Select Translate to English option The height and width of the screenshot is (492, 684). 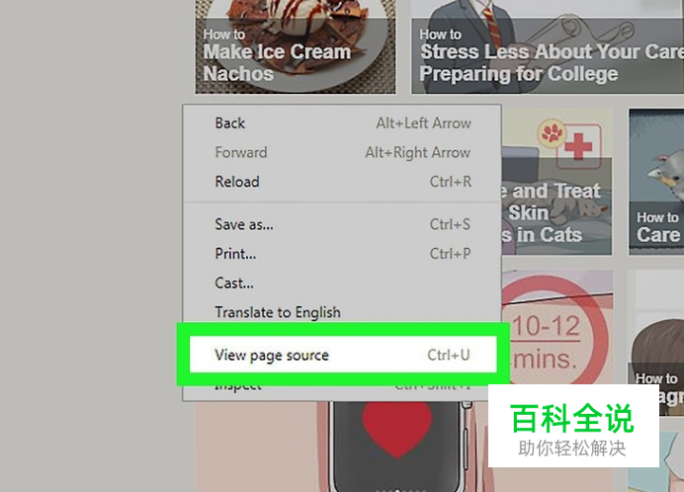tap(343, 312)
